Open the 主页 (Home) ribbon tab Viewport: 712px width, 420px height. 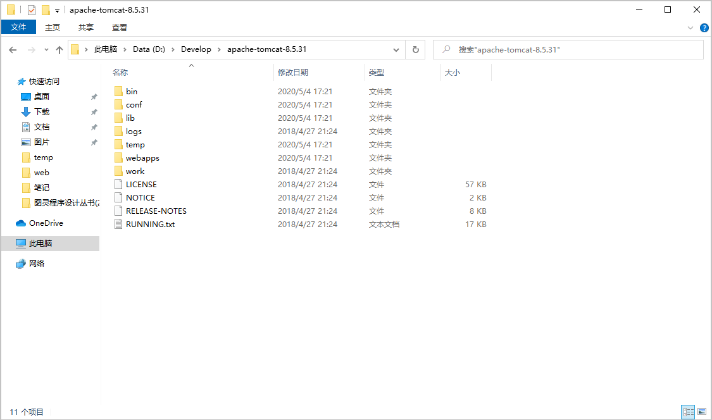coord(53,28)
